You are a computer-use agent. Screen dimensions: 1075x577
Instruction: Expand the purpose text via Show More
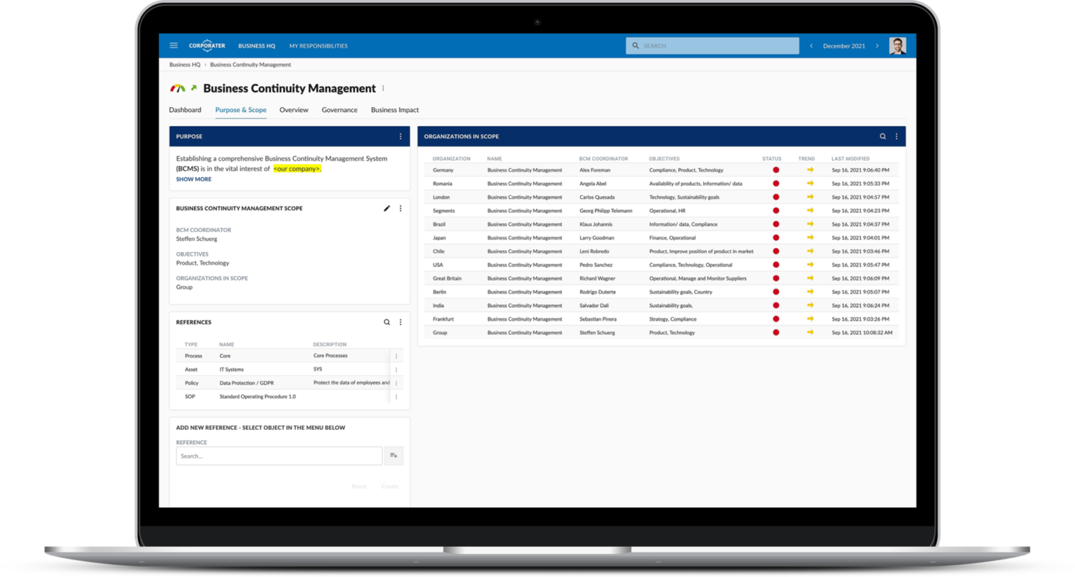point(193,179)
